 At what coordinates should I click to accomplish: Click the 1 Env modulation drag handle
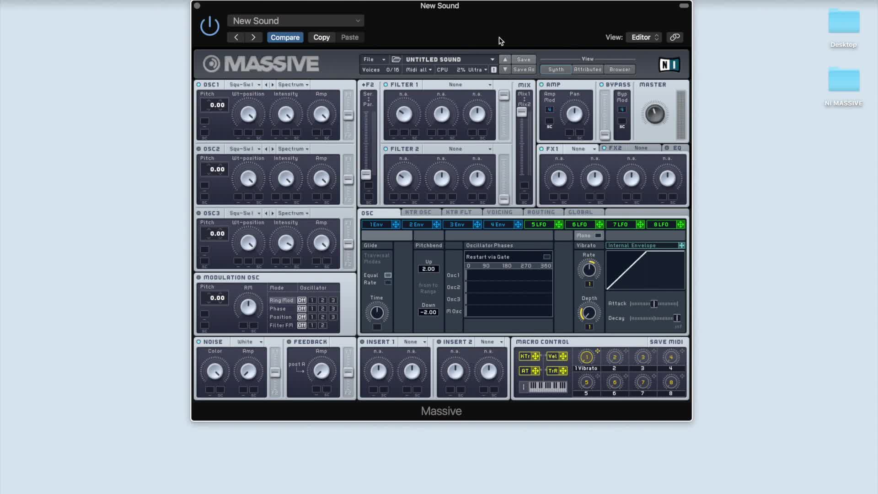396,225
